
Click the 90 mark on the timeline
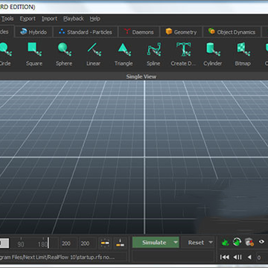tap(21, 245)
